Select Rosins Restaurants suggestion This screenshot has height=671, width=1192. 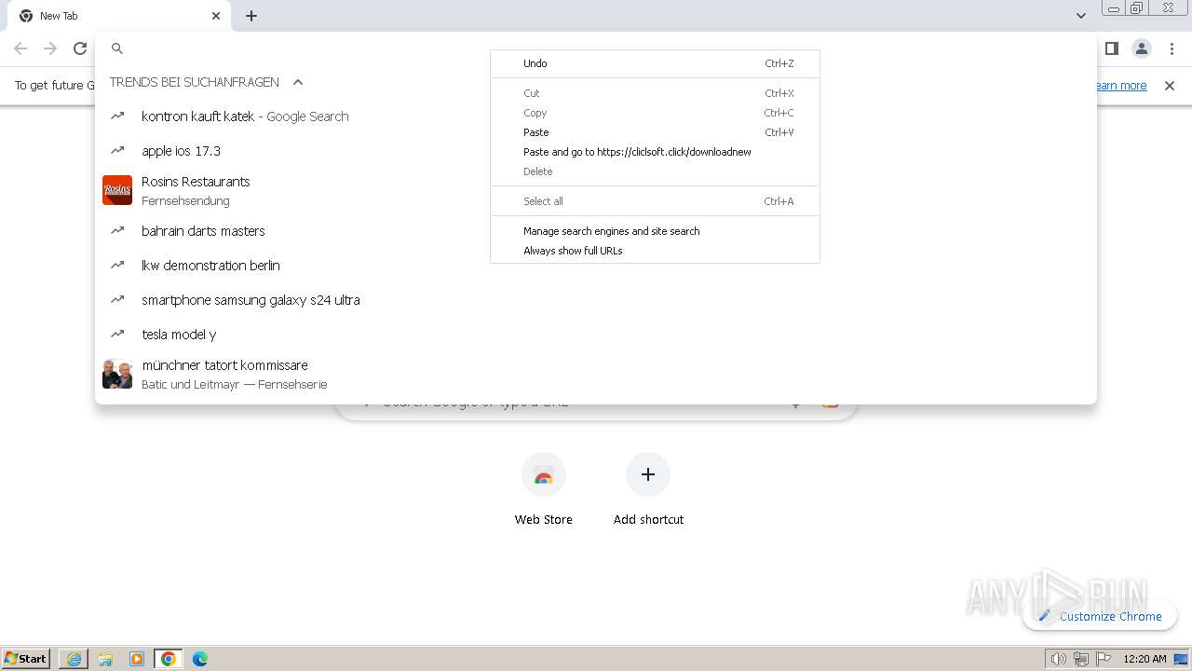tap(596, 190)
